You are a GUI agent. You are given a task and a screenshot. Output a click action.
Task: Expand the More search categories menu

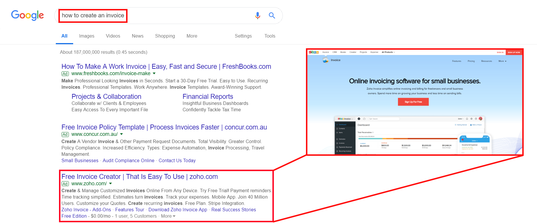point(192,36)
